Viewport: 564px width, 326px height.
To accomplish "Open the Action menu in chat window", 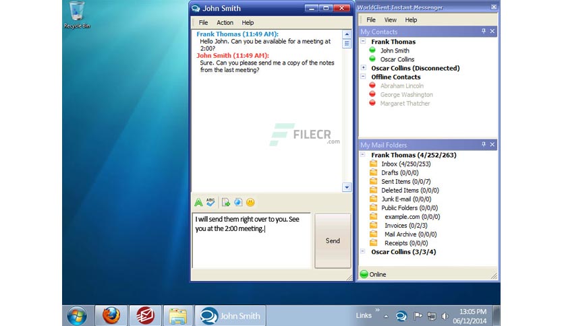I will 225,23.
